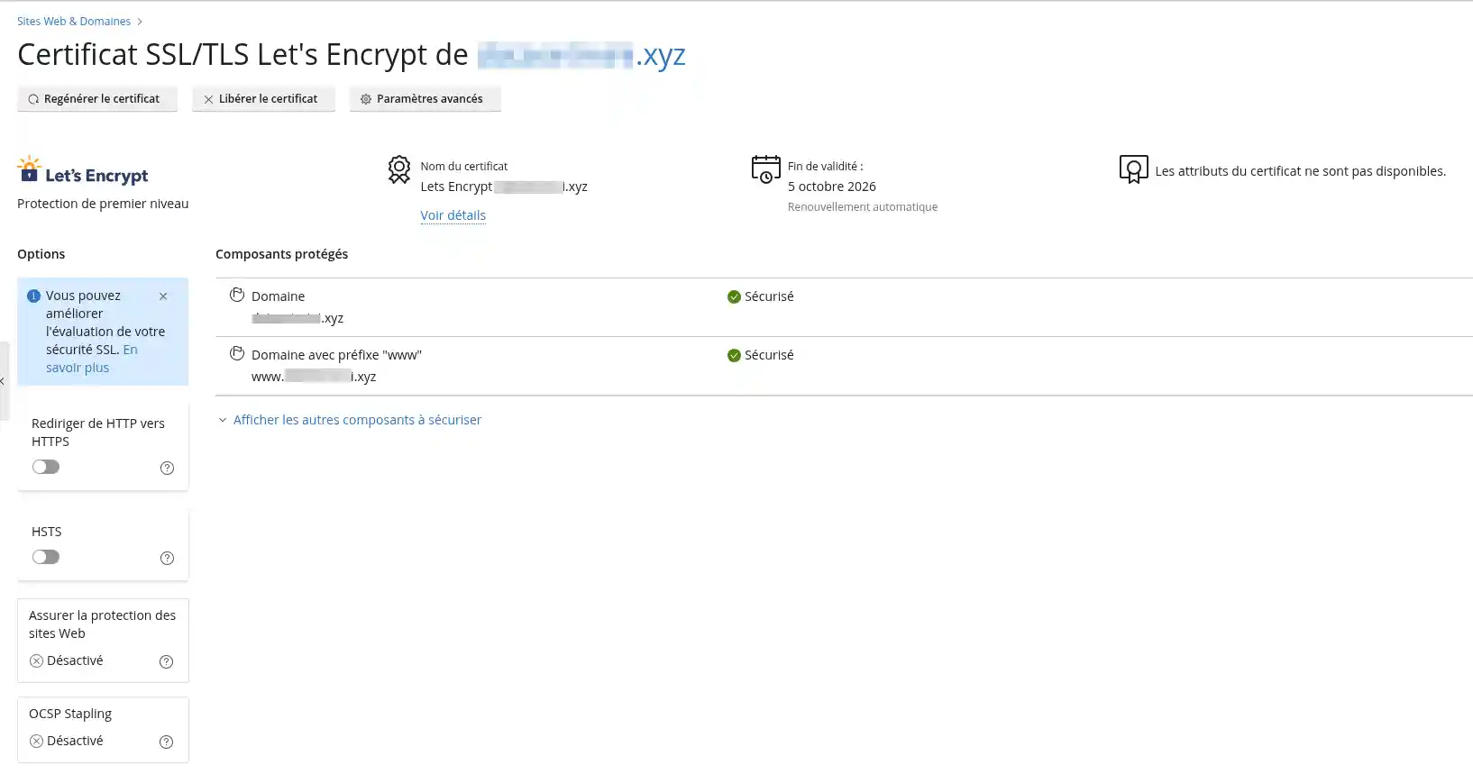Click the blue info icon in notice
Image resolution: width=1473 pixels, height=774 pixels.
[34, 296]
